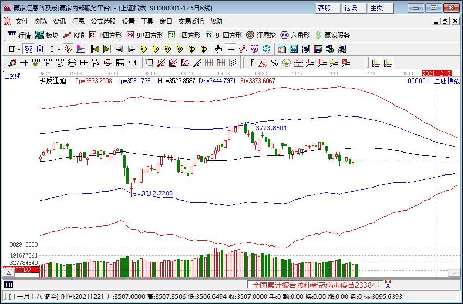Viewport: 463px width, 304px height.
Task: Expand the candlestick style dropdown arrow
Action: (59, 49)
